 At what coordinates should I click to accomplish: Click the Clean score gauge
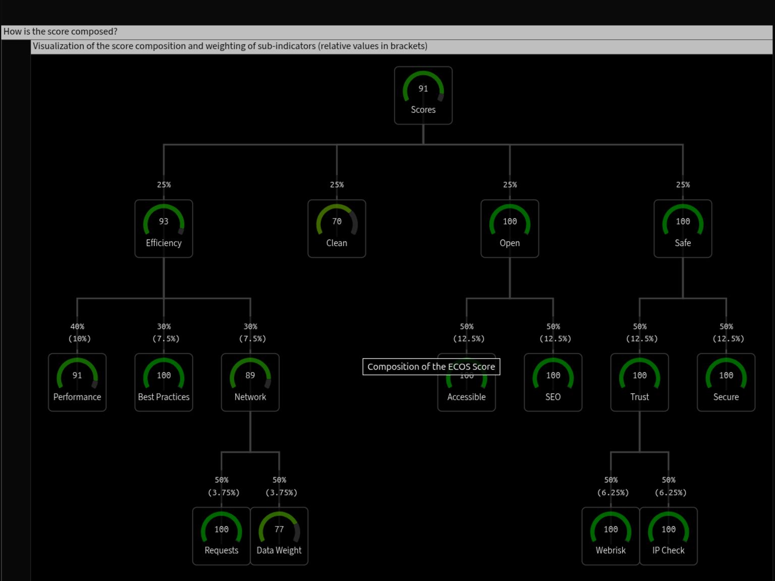(337, 228)
